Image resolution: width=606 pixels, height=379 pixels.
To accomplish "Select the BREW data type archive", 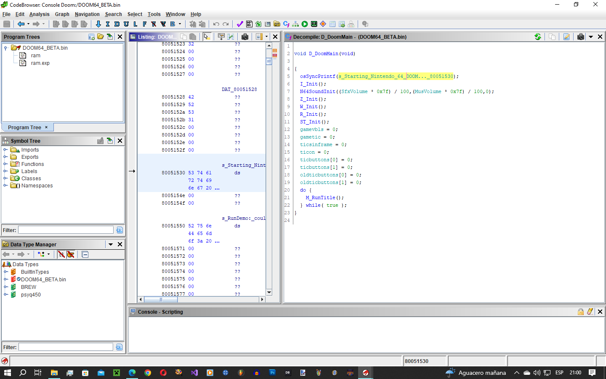I will [x=29, y=287].
